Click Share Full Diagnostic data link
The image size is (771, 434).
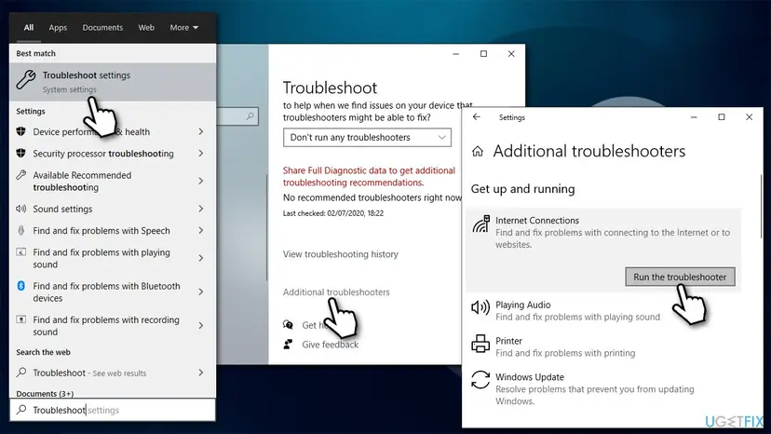tap(369, 176)
